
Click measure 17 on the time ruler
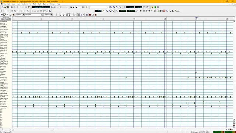[72, 19]
